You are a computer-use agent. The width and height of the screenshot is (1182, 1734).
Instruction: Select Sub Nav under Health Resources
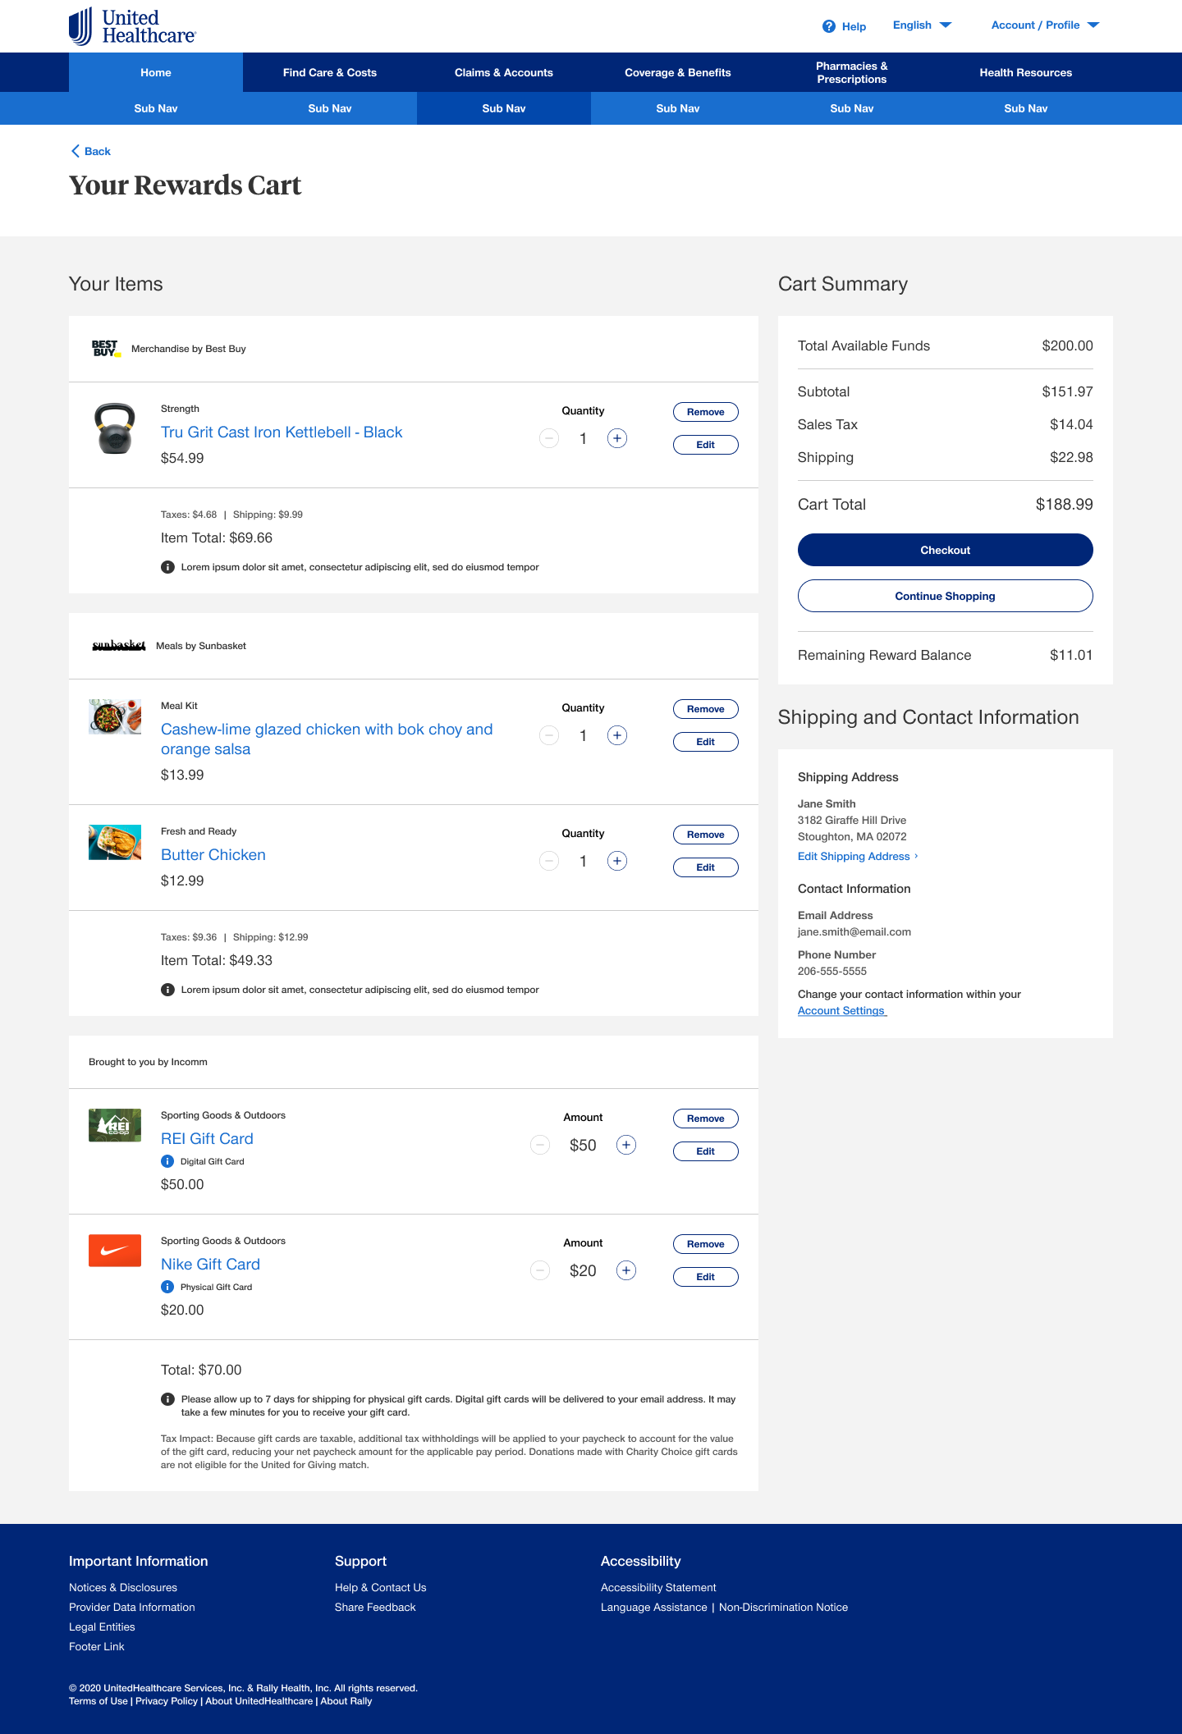pyautogui.click(x=1026, y=108)
